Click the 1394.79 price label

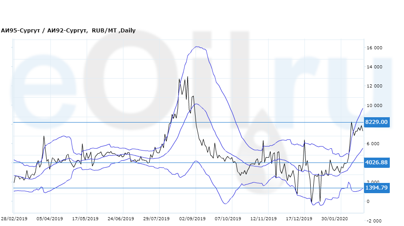point(376,188)
